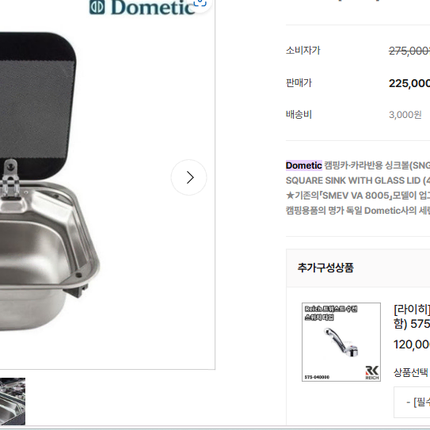Show next product image with arrow
This screenshot has height=430, width=430.
click(188, 177)
